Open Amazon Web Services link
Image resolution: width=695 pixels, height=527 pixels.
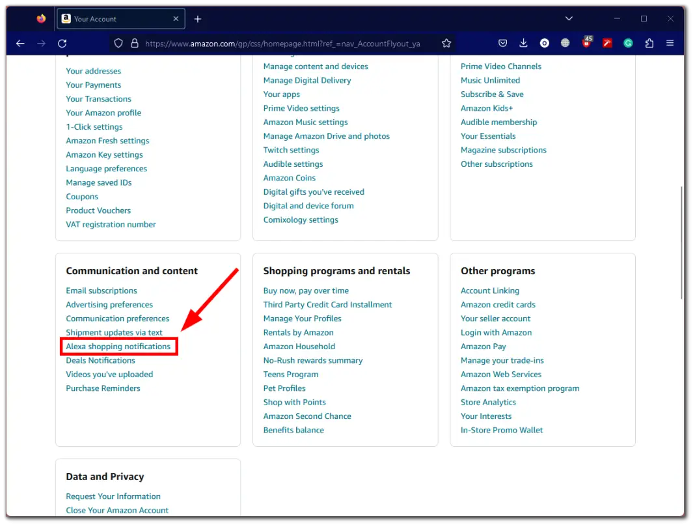pyautogui.click(x=500, y=375)
